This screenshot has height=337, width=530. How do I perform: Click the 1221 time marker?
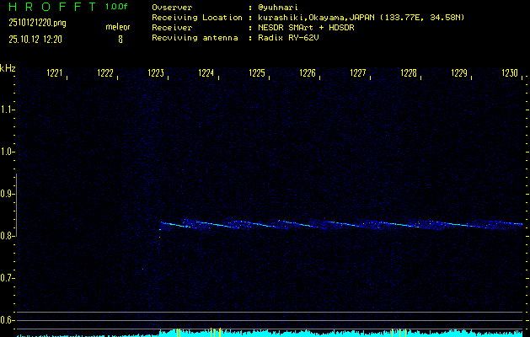[54, 74]
